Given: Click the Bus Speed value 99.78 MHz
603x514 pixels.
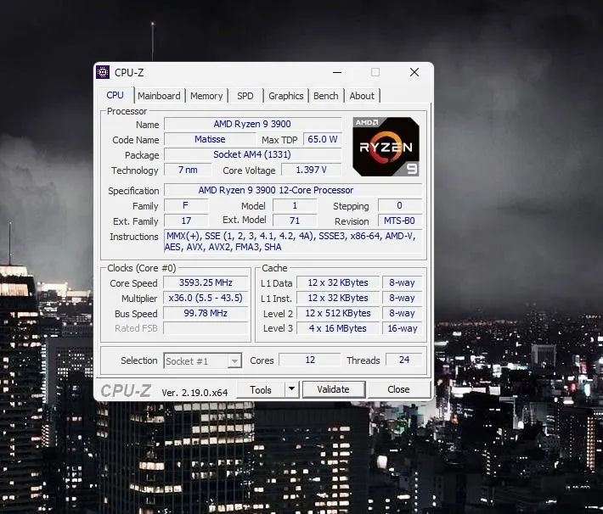Looking at the screenshot, I should point(206,313).
